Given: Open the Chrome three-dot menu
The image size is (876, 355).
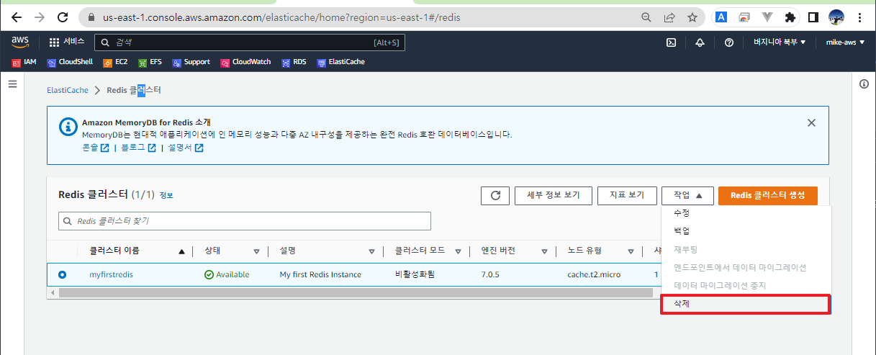Looking at the screenshot, I should [861, 17].
